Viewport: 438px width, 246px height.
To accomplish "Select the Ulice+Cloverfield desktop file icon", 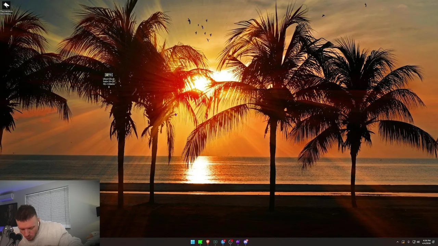I will (x=109, y=80).
